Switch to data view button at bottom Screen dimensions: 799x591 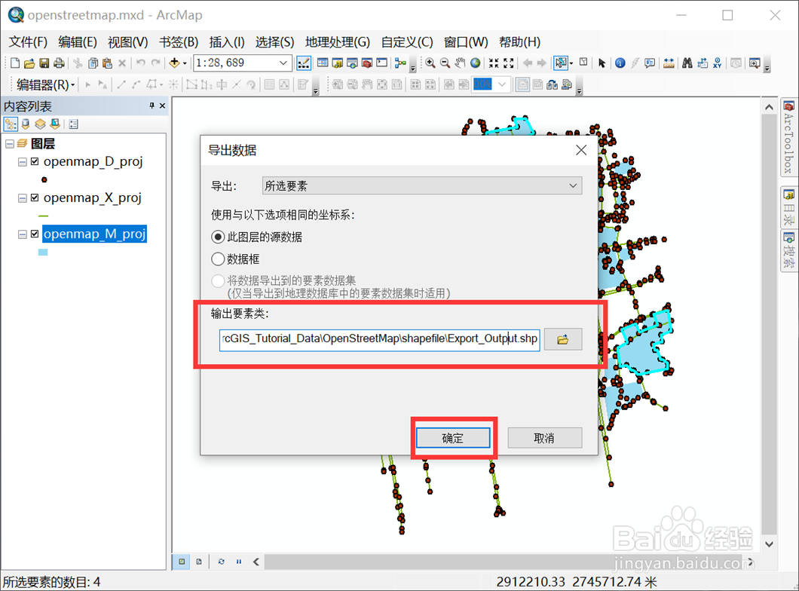182,562
